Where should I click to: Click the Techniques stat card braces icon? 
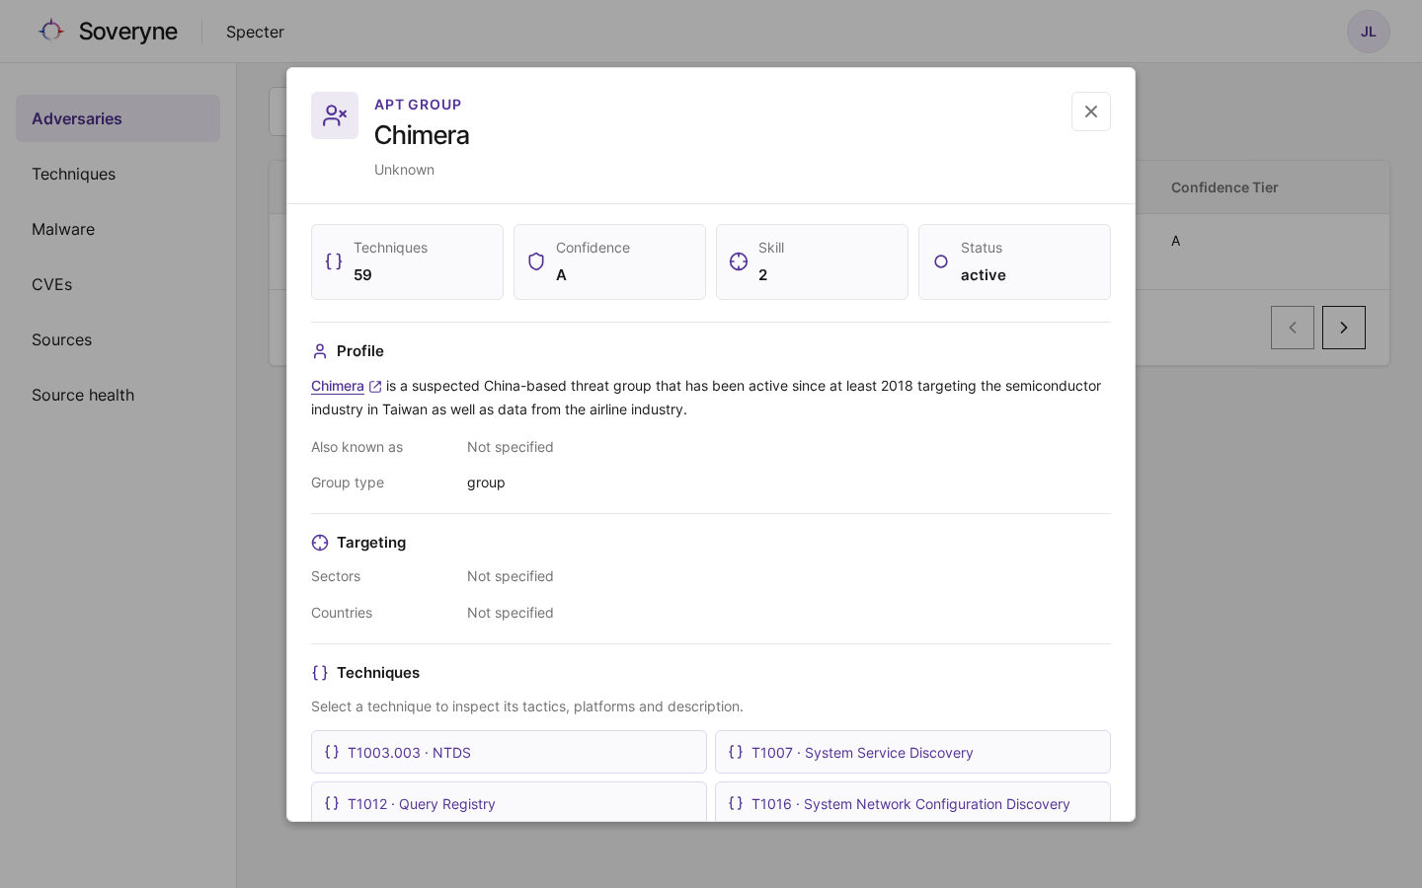click(334, 261)
